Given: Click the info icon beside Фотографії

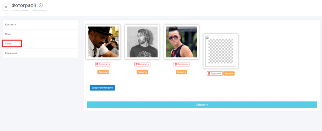Looking at the screenshot, I should coord(41,5).
